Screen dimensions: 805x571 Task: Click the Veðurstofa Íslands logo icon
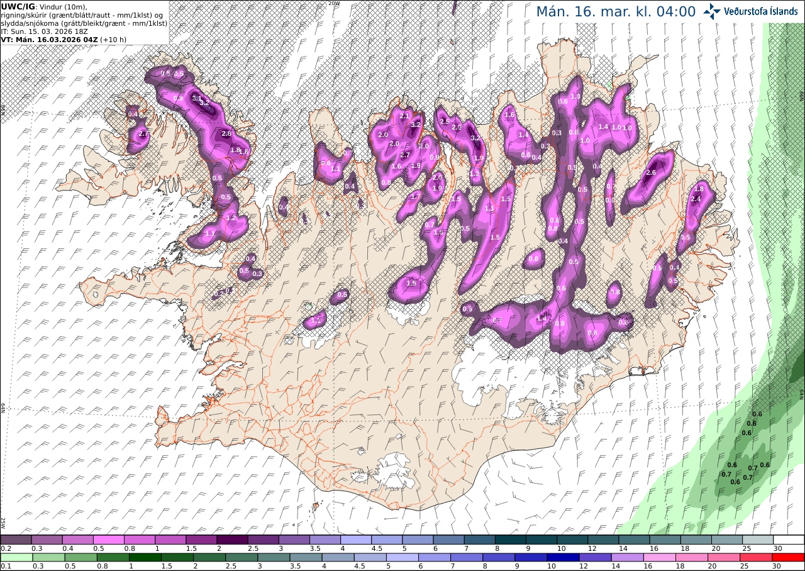(x=712, y=11)
